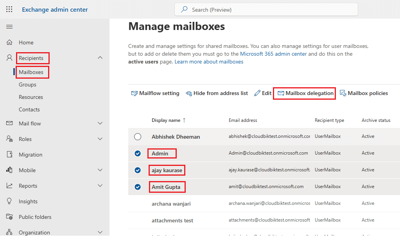Open the Public folders navigation item
The width and height of the screenshot is (400, 236).
click(x=35, y=217)
